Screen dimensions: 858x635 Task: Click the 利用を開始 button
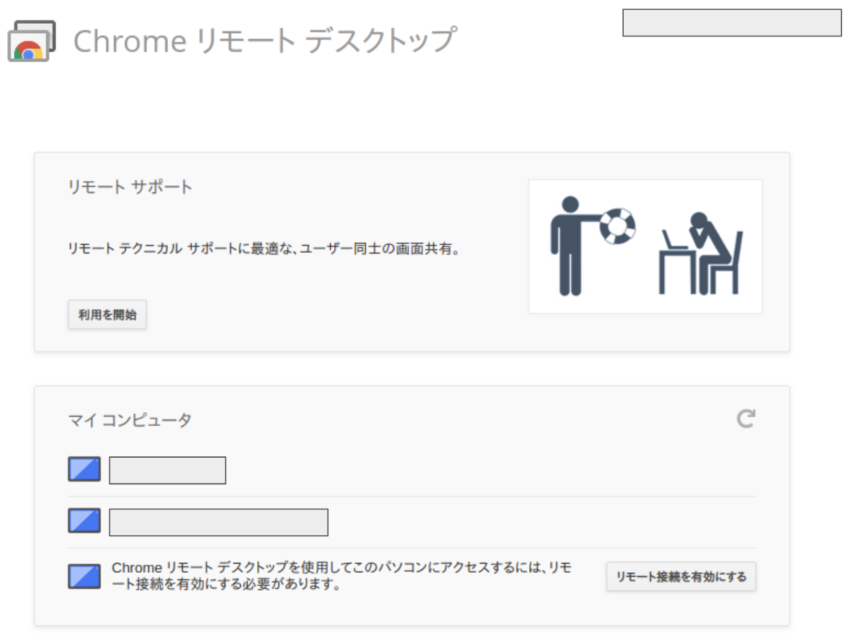point(107,315)
